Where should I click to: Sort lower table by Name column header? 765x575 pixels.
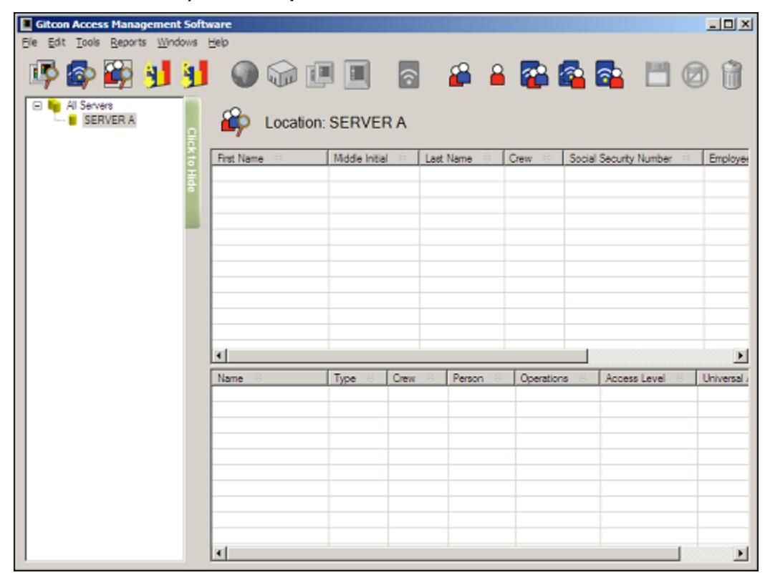(269, 378)
